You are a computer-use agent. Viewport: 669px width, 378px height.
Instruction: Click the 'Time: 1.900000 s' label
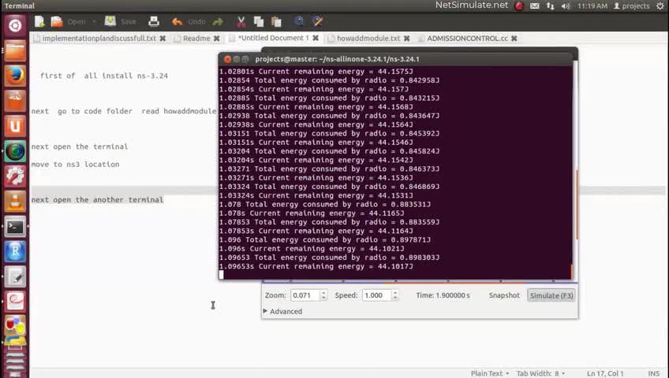443,295
